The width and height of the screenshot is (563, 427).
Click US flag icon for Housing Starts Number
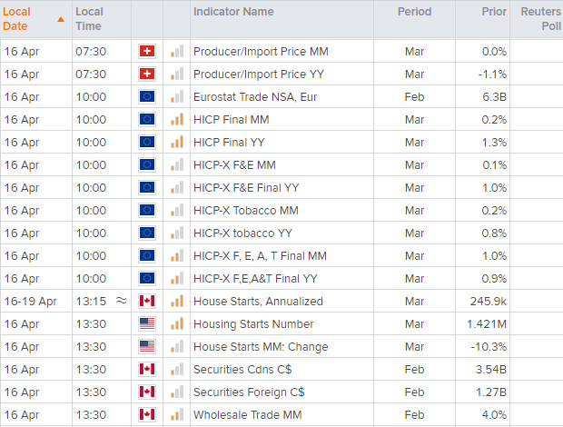[x=146, y=324]
